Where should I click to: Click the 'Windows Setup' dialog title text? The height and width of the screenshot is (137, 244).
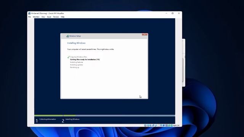coord(75,36)
